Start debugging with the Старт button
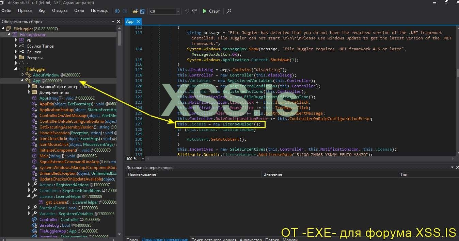The image size is (459, 241). click(211, 11)
